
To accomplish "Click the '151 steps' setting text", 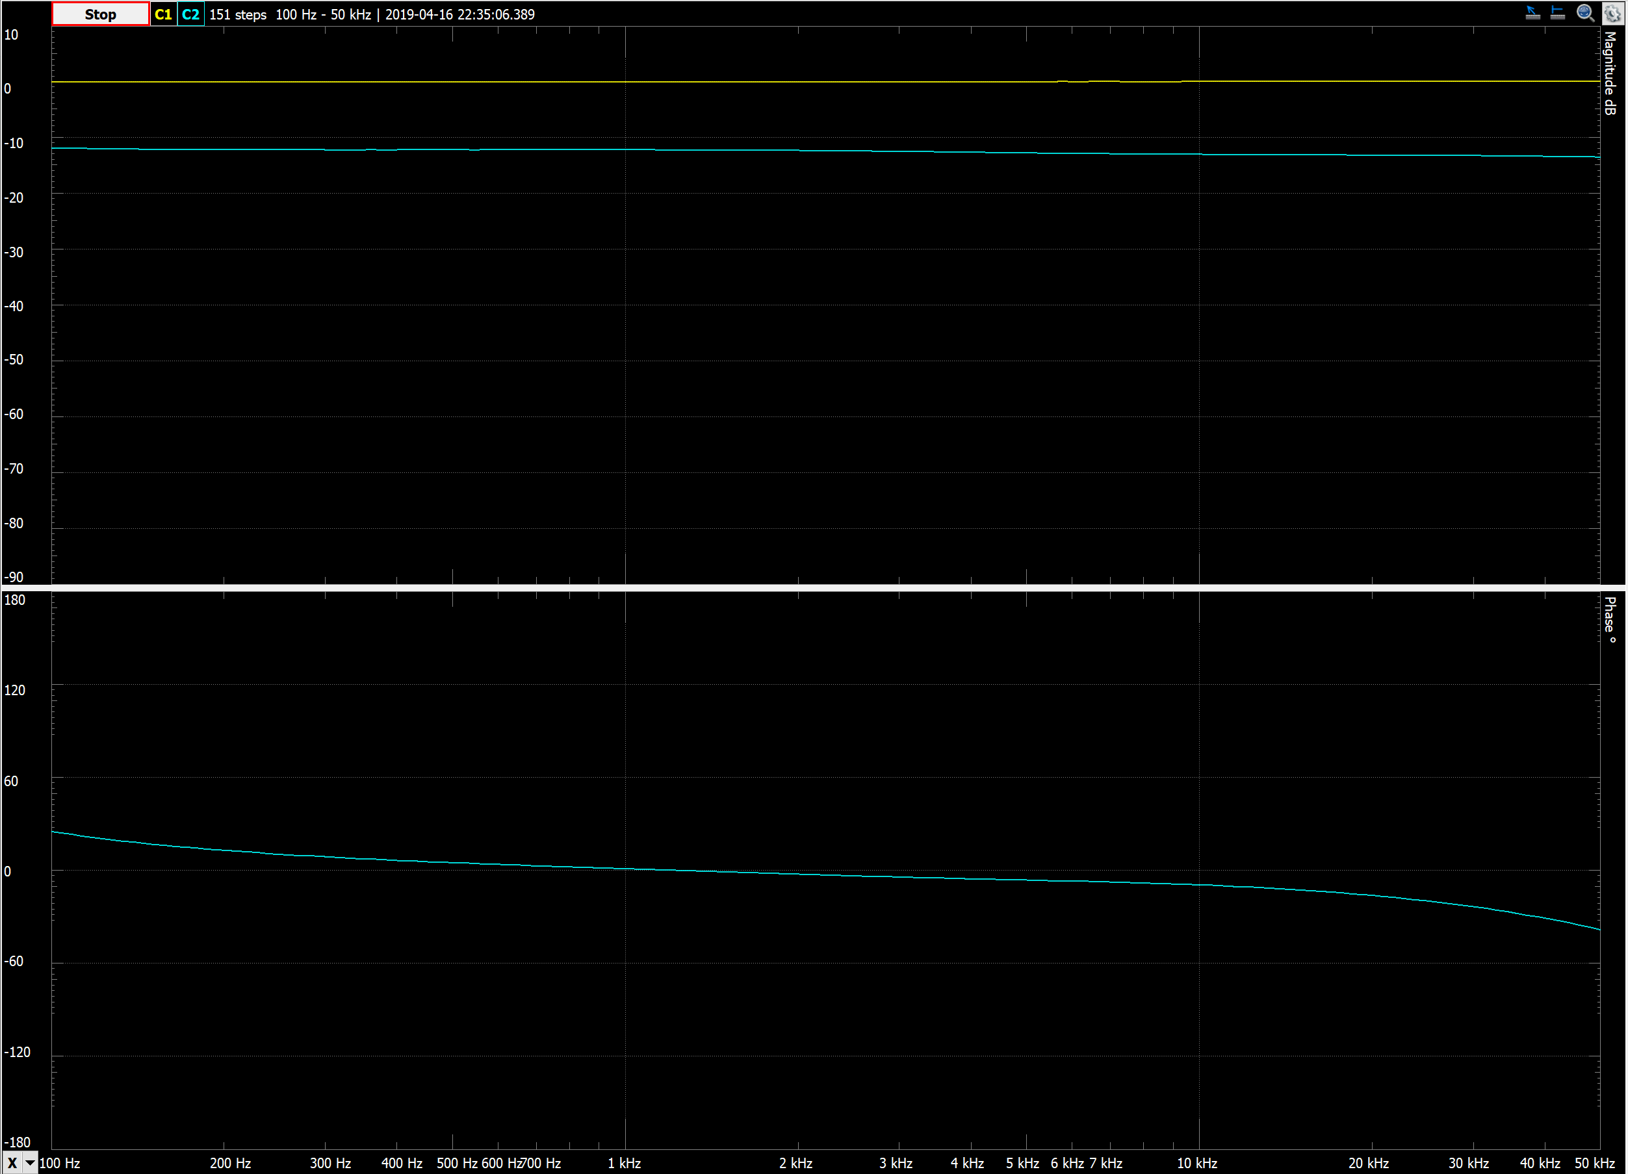I will click(238, 14).
